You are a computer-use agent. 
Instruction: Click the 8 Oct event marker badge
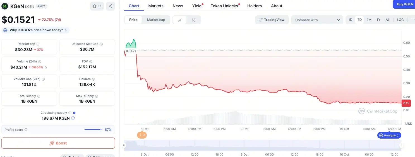142,135
